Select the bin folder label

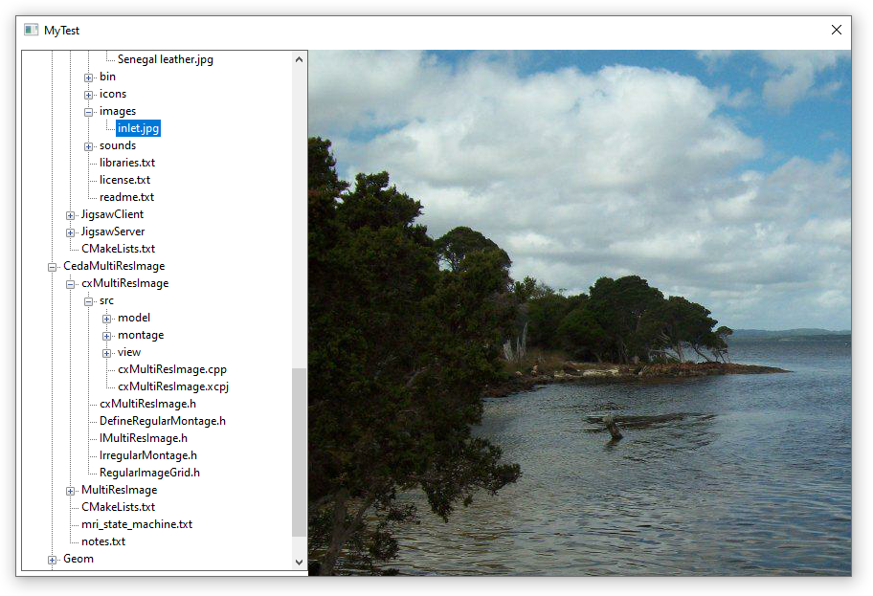pyautogui.click(x=107, y=77)
